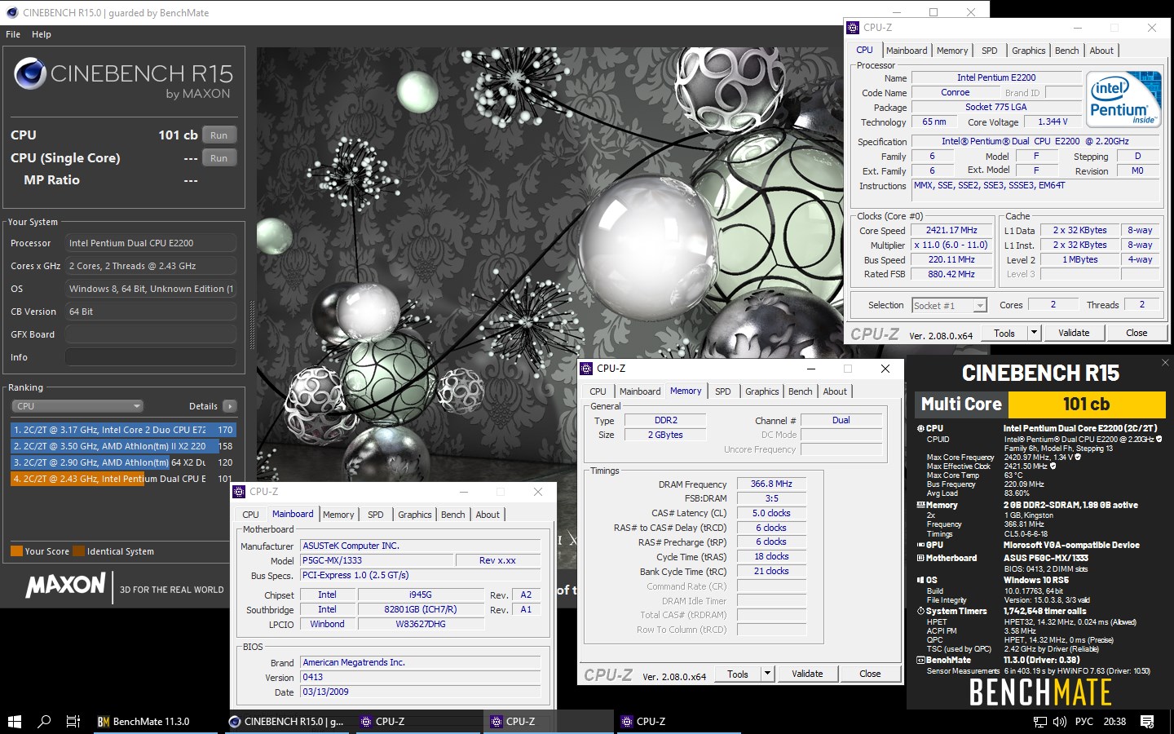
Task: Click the orange Your Score legend swatch
Action: pos(16,551)
